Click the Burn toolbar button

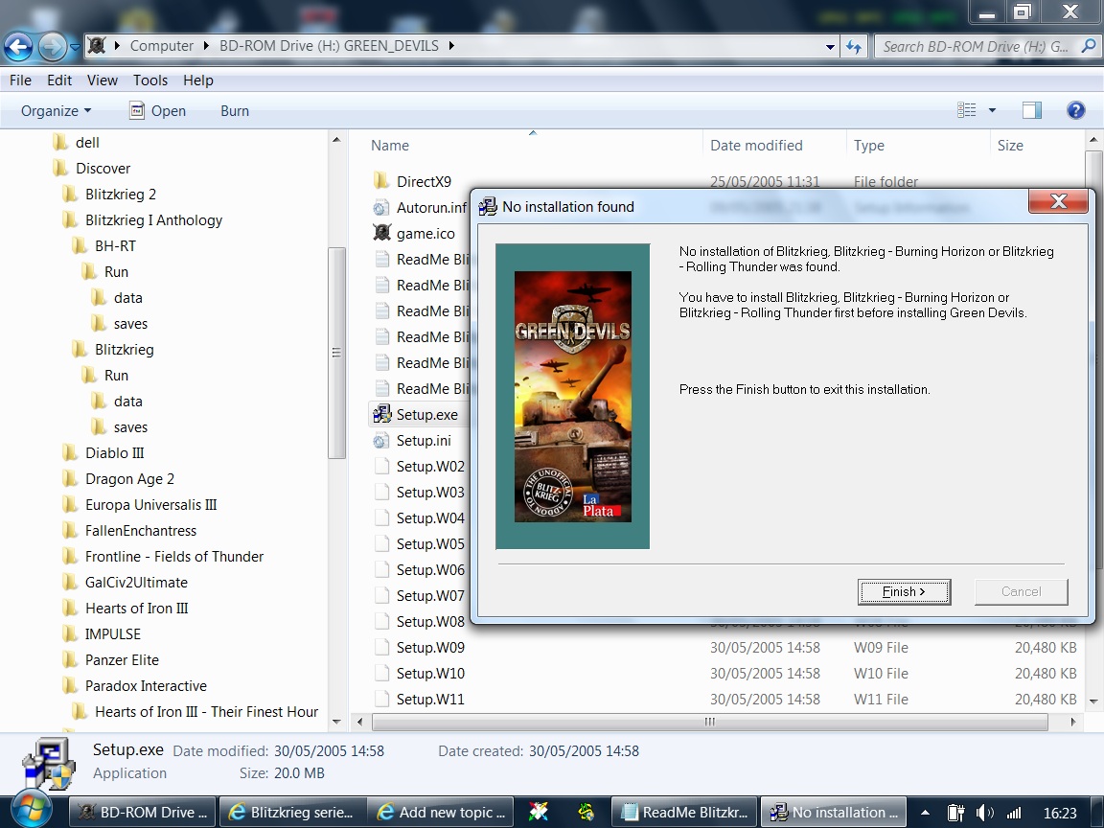click(235, 110)
